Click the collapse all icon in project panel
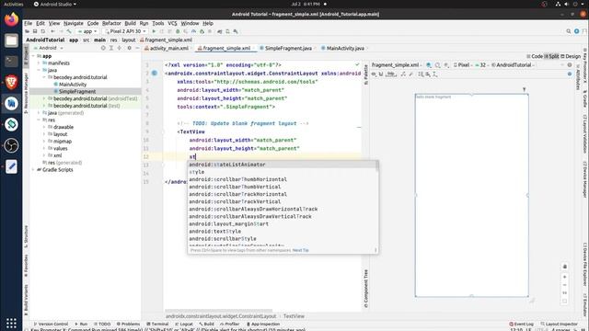Screen dimensions: 589x331 (120, 48)
